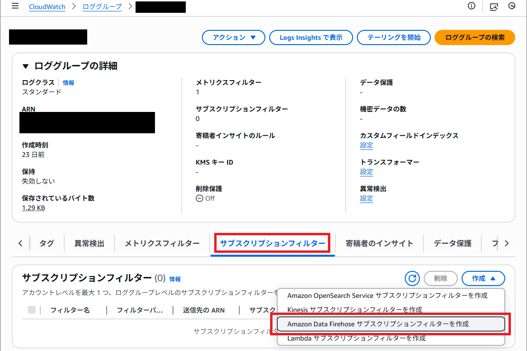Click 設定 under 異常検出 detail field

tap(366, 199)
